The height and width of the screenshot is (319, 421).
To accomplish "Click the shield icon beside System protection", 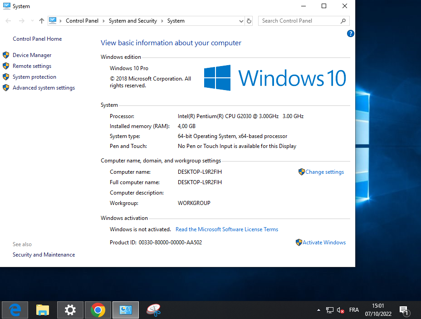I will pyautogui.click(x=6, y=77).
